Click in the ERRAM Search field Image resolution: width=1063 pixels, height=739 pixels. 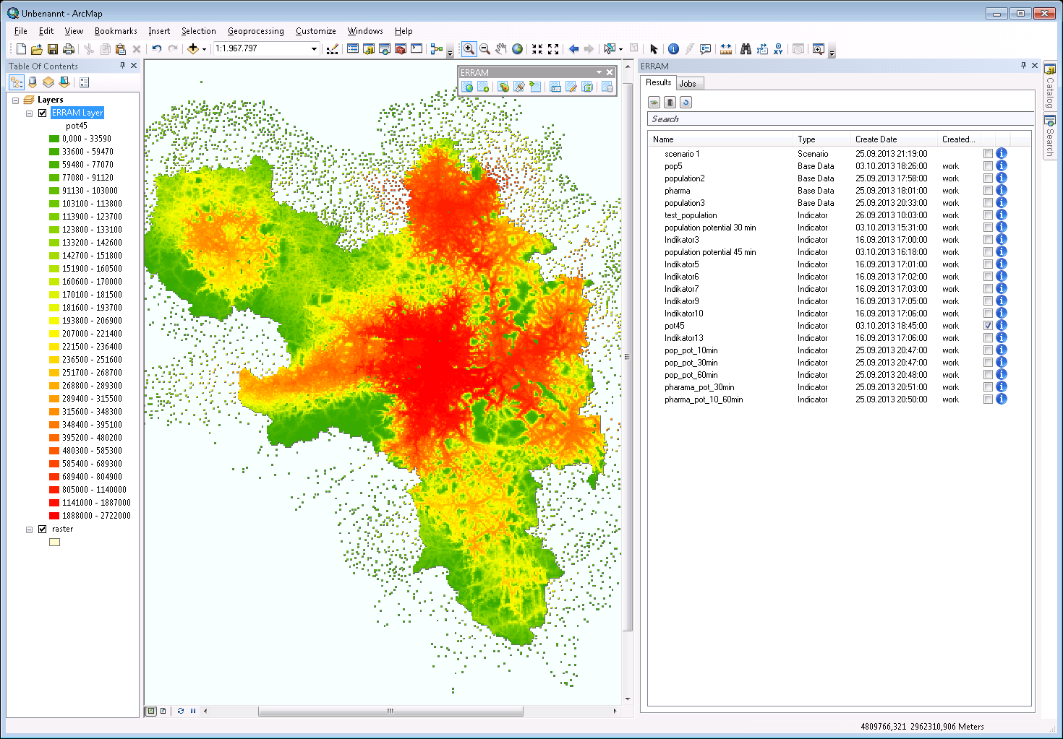click(x=841, y=119)
